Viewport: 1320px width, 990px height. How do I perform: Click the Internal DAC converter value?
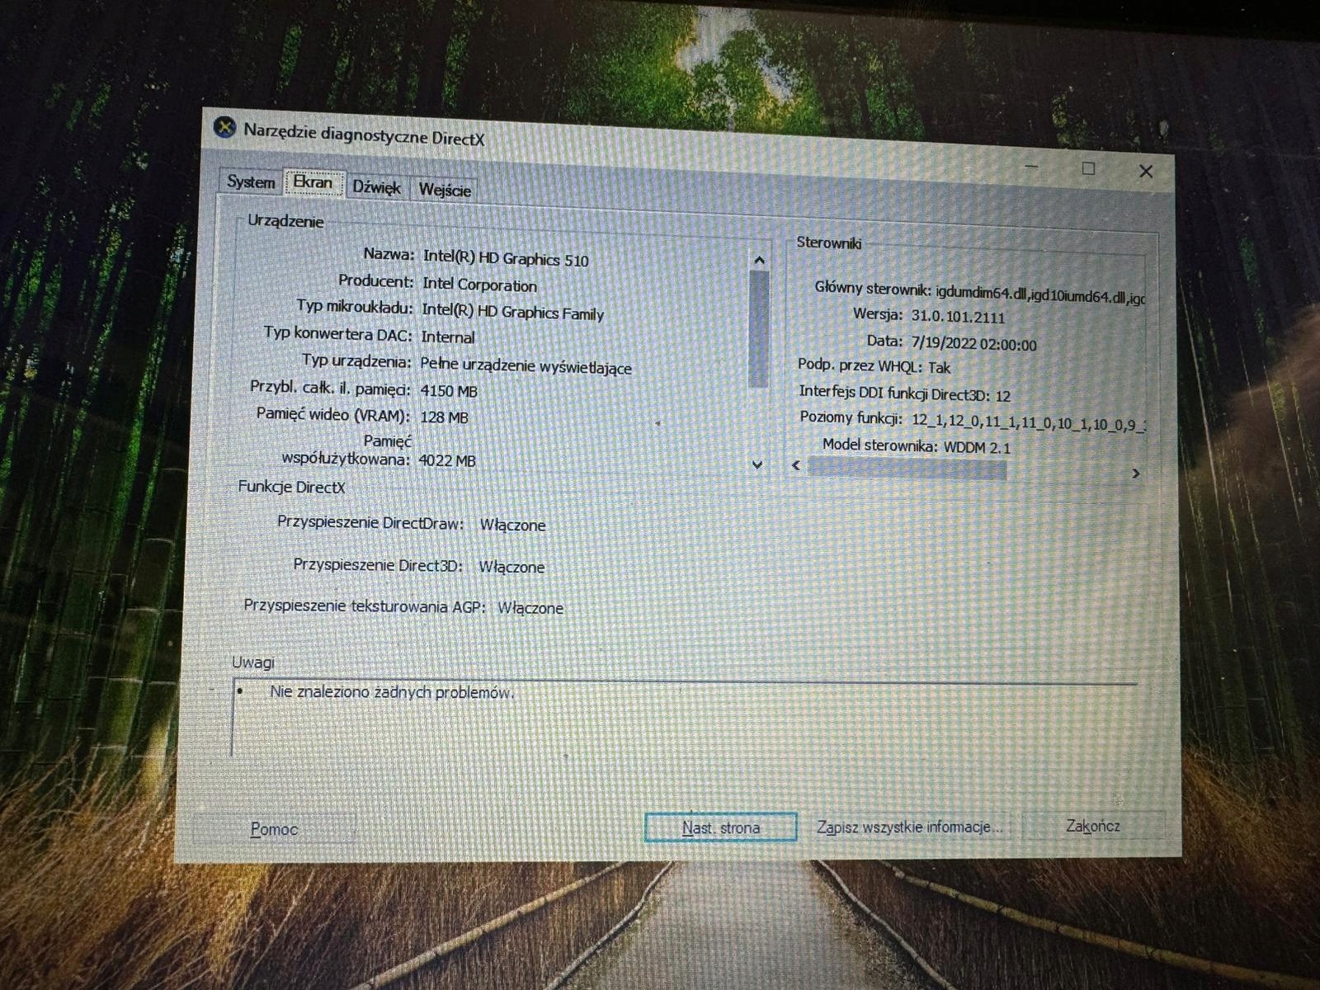[x=448, y=337]
